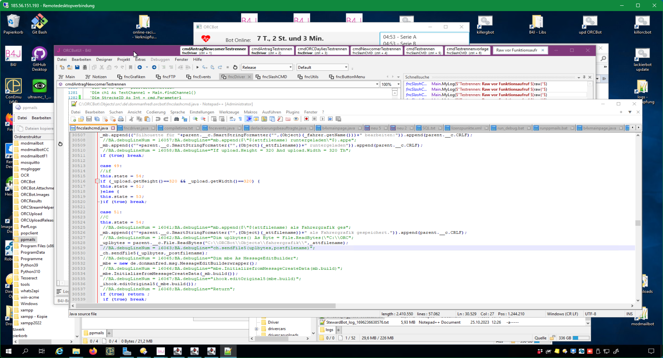Click the Run play icon in B4J toolbar

197,67
